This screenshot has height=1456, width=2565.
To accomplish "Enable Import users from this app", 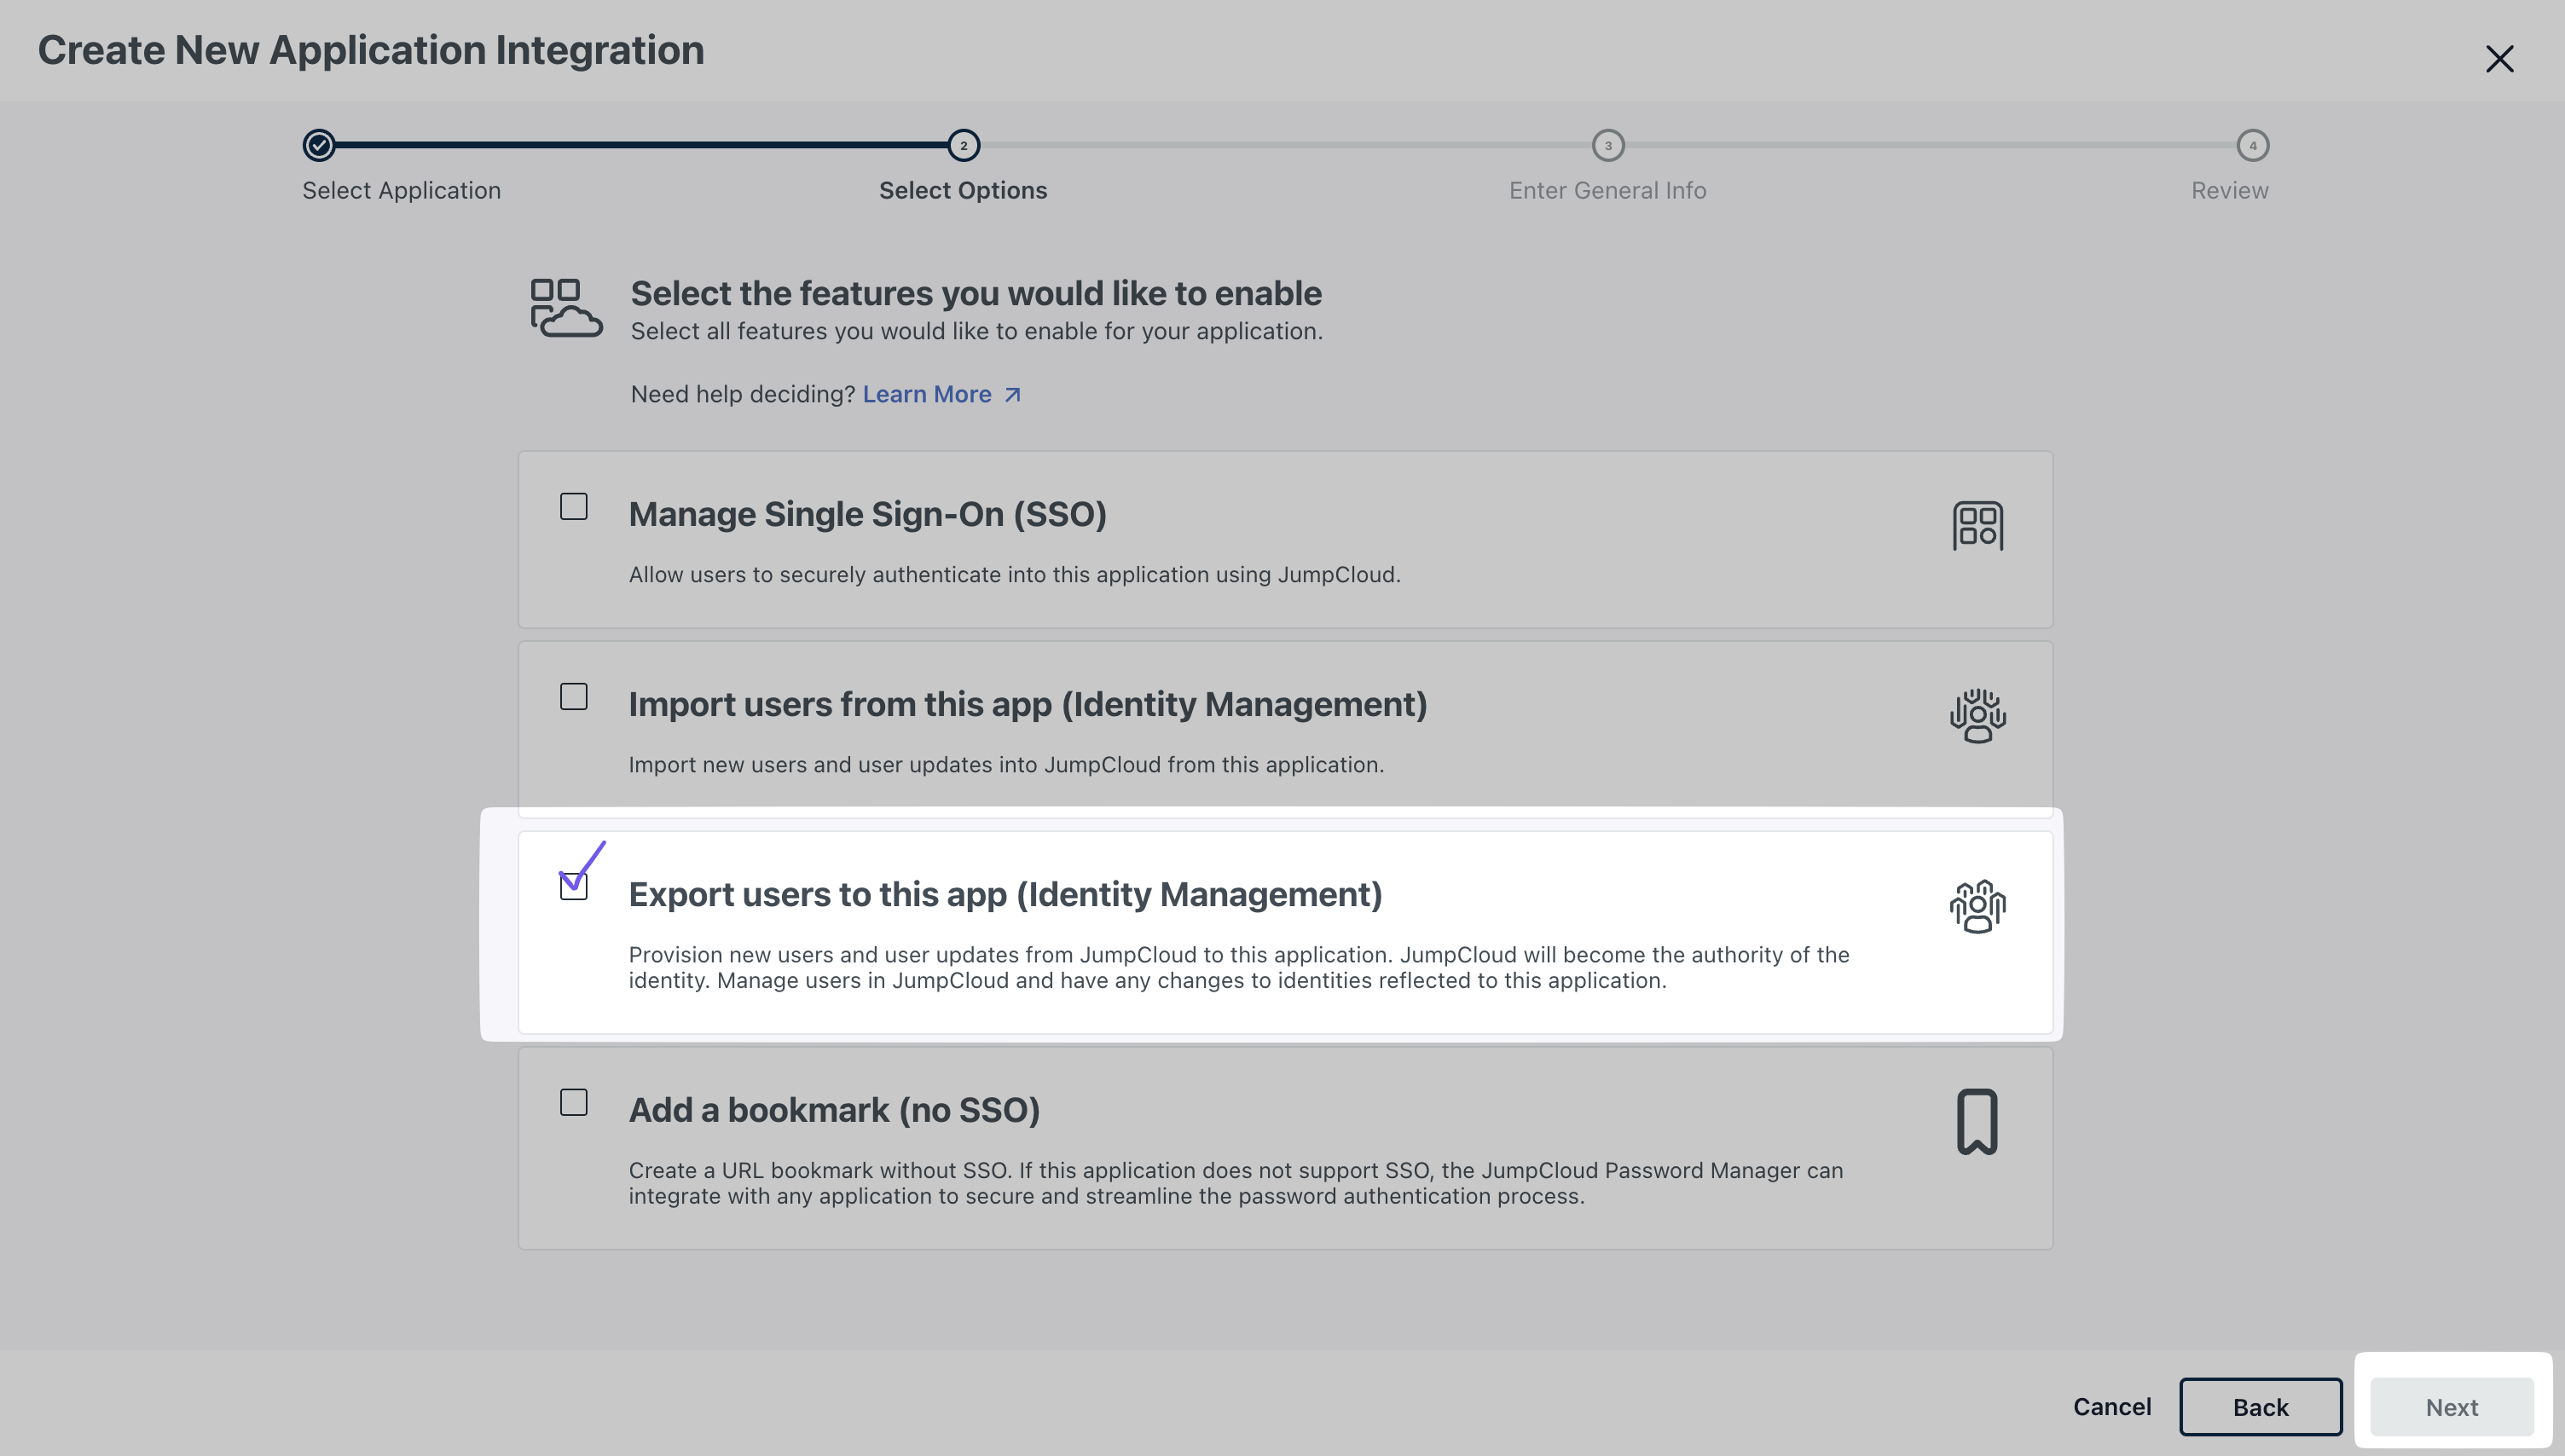I will coord(574,697).
